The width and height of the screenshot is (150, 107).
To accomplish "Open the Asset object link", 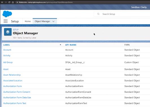I will coord(6,69).
